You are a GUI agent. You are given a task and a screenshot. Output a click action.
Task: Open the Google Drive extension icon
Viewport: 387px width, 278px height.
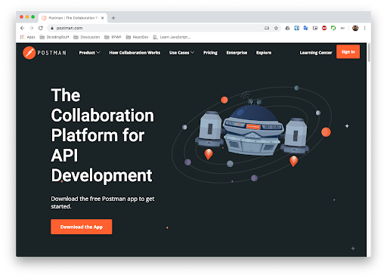pos(287,28)
